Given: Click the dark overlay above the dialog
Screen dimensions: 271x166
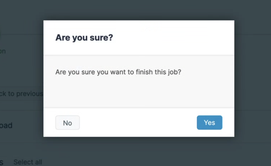Looking at the screenshot, I should coord(139,10).
